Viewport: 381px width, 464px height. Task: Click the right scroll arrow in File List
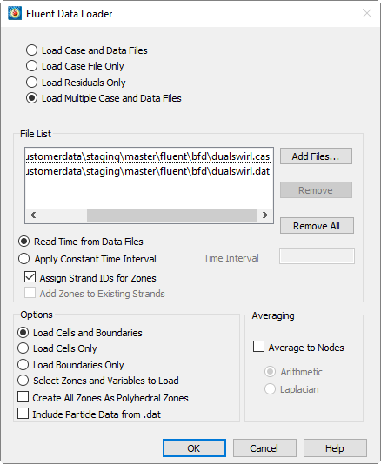pos(265,215)
